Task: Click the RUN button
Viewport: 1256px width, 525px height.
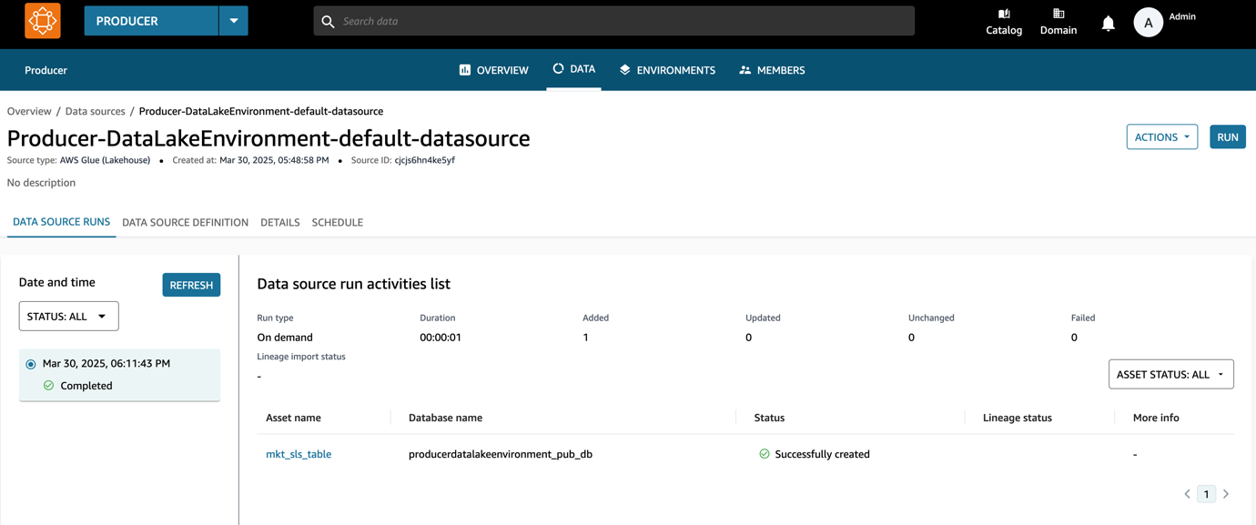Action: [1227, 136]
